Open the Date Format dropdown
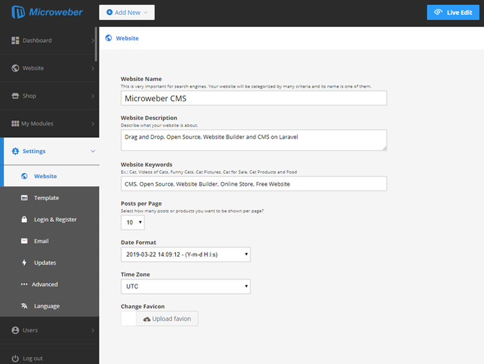The width and height of the screenshot is (484, 364). click(186, 254)
